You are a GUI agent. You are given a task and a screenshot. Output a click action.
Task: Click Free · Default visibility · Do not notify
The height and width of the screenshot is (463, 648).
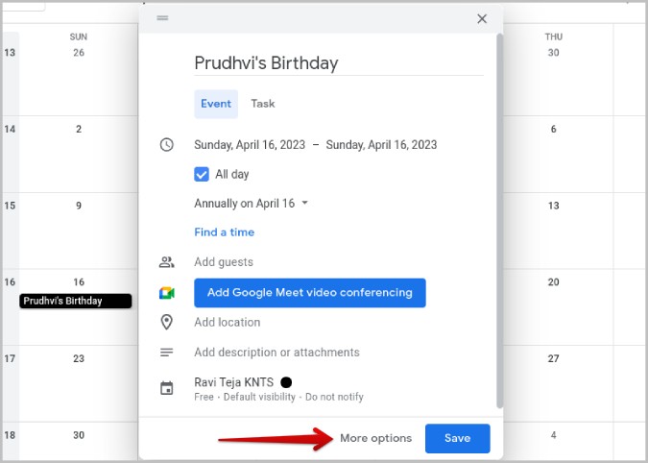click(x=279, y=397)
